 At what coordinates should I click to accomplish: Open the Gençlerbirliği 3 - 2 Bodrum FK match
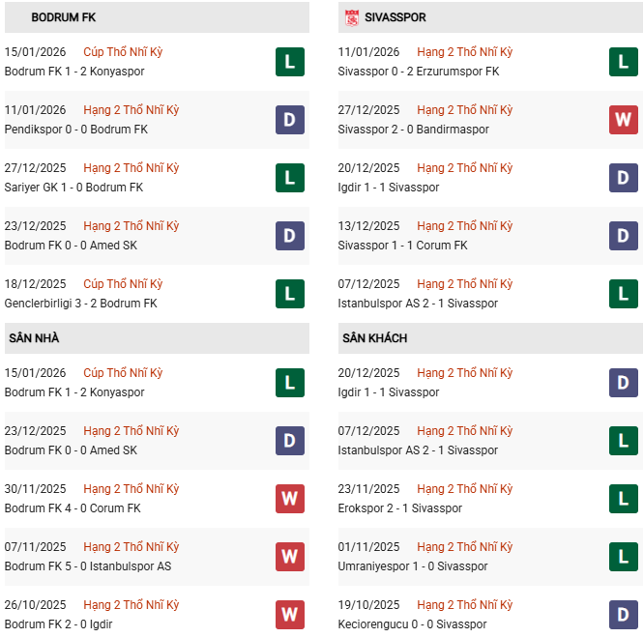coord(80,304)
